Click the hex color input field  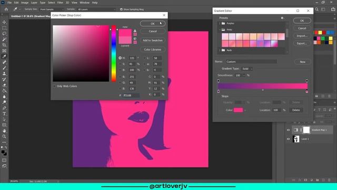point(131,95)
